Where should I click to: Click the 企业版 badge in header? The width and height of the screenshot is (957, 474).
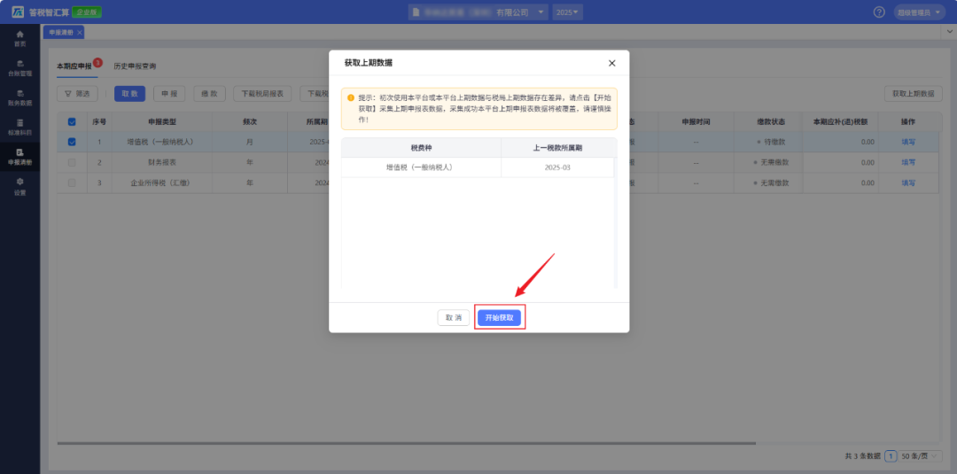coord(87,12)
